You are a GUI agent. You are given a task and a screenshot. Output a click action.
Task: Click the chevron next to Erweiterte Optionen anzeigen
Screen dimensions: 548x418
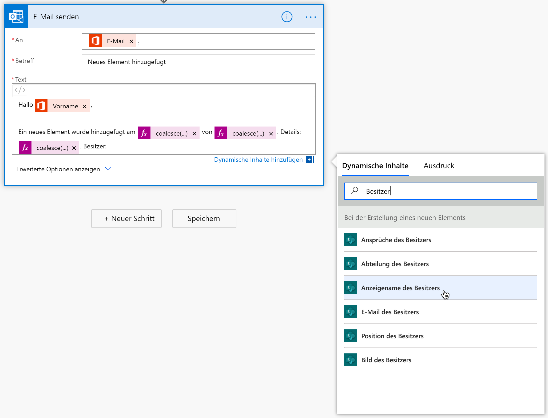108,169
